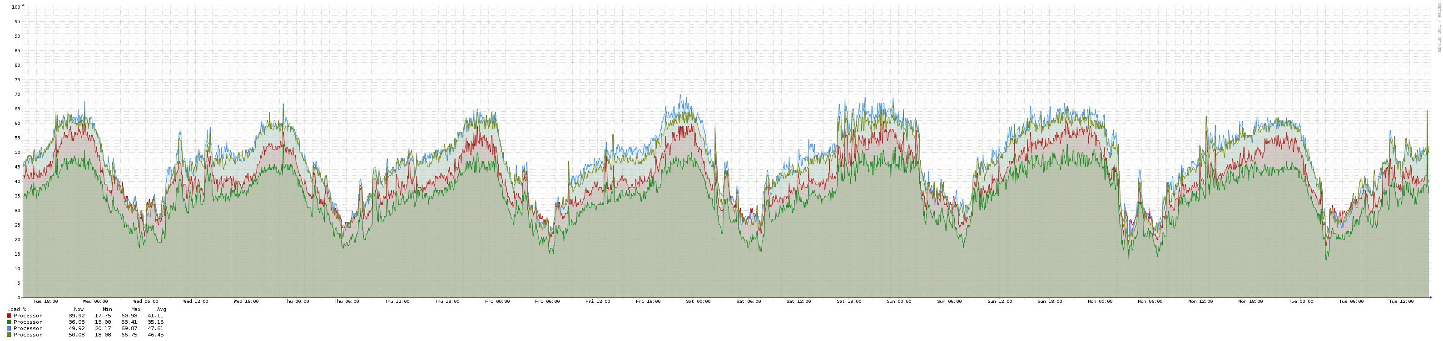Click the 'Sat 18:00' time axis label
The height and width of the screenshot is (341, 1443).
tap(848, 302)
